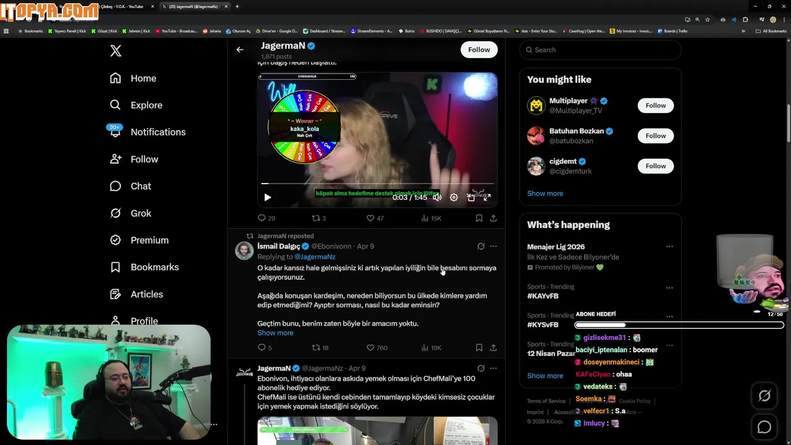Screen dimensions: 791x445
Task: View analytics showing 15K views
Action: (x=431, y=218)
